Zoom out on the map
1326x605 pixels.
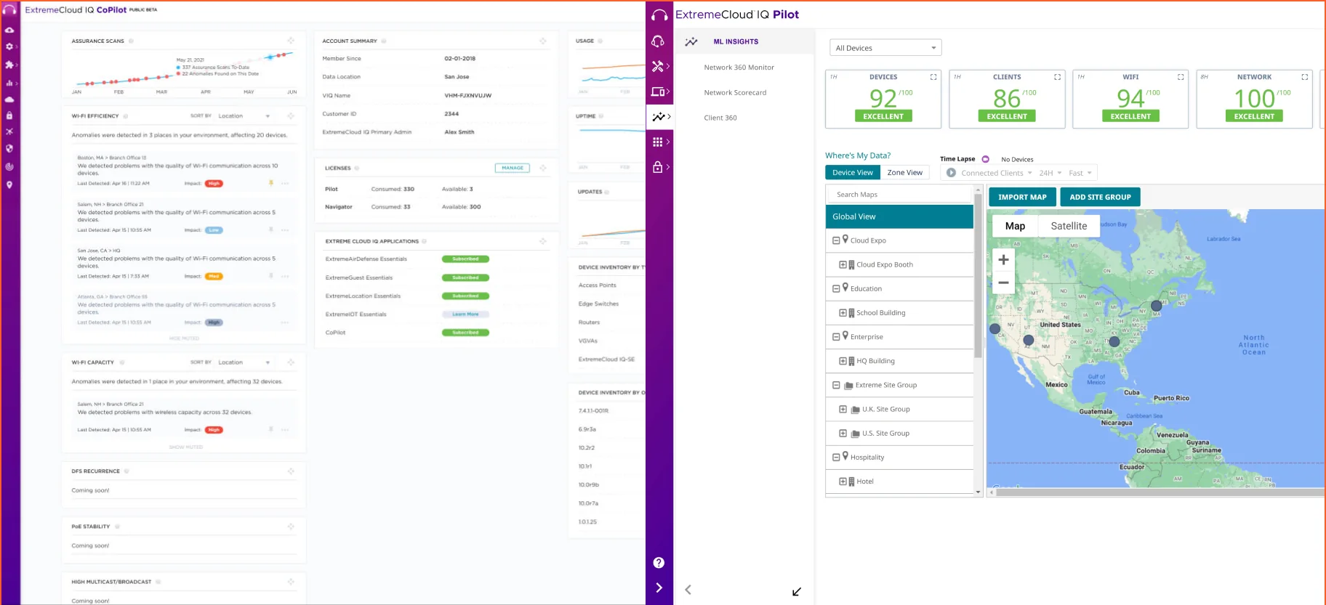click(1003, 283)
